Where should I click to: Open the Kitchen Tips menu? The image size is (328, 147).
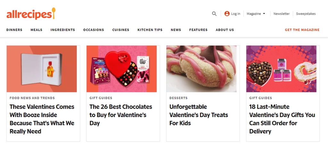point(150,30)
